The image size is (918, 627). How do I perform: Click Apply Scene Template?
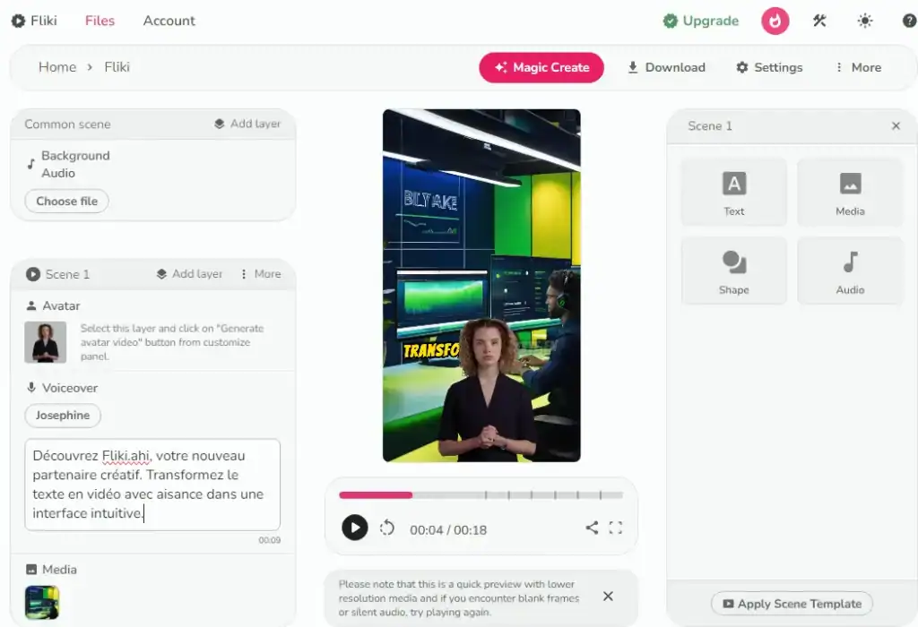pyautogui.click(x=792, y=604)
